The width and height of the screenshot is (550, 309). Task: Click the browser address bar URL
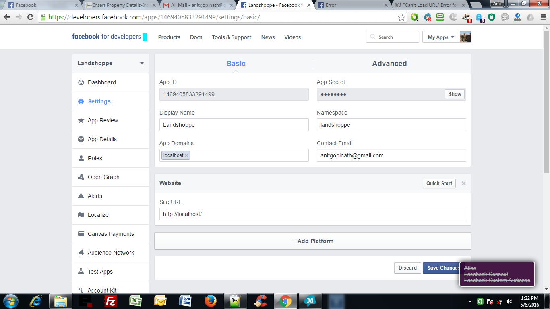coord(154,17)
